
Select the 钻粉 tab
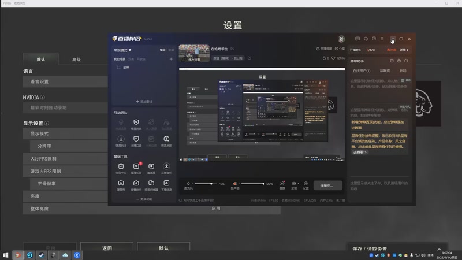point(403,70)
